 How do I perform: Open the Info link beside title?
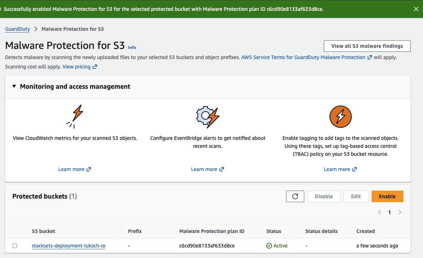point(132,47)
